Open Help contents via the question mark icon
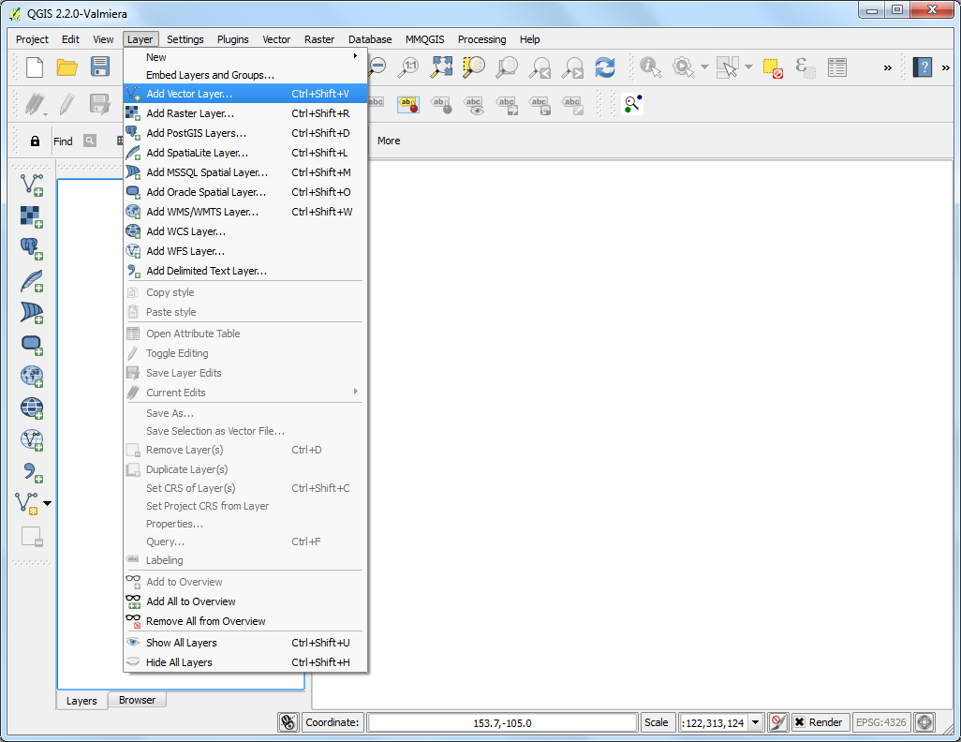This screenshot has width=961, height=742. pos(923,67)
